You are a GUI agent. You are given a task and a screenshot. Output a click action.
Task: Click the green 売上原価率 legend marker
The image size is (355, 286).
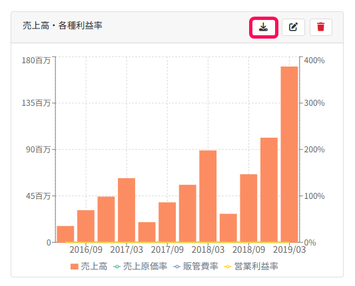[x=117, y=267]
